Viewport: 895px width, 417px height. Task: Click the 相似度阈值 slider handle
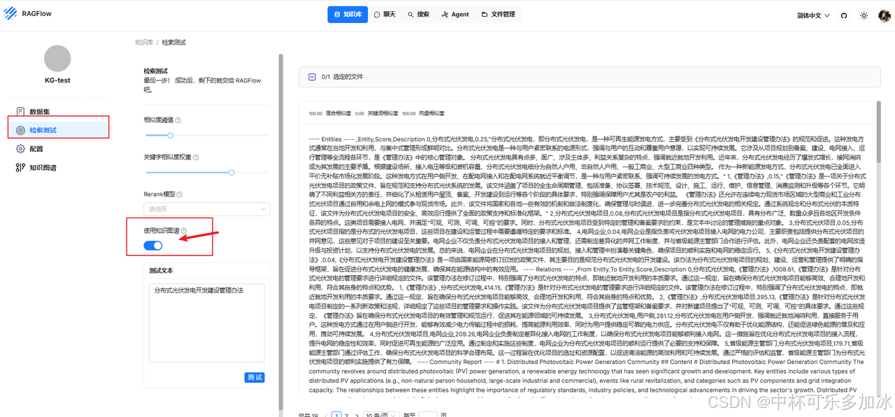point(170,135)
